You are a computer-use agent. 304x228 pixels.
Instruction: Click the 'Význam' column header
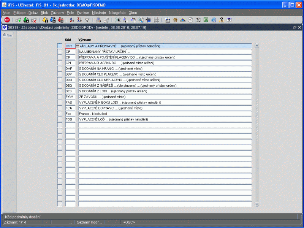[x=85, y=40]
